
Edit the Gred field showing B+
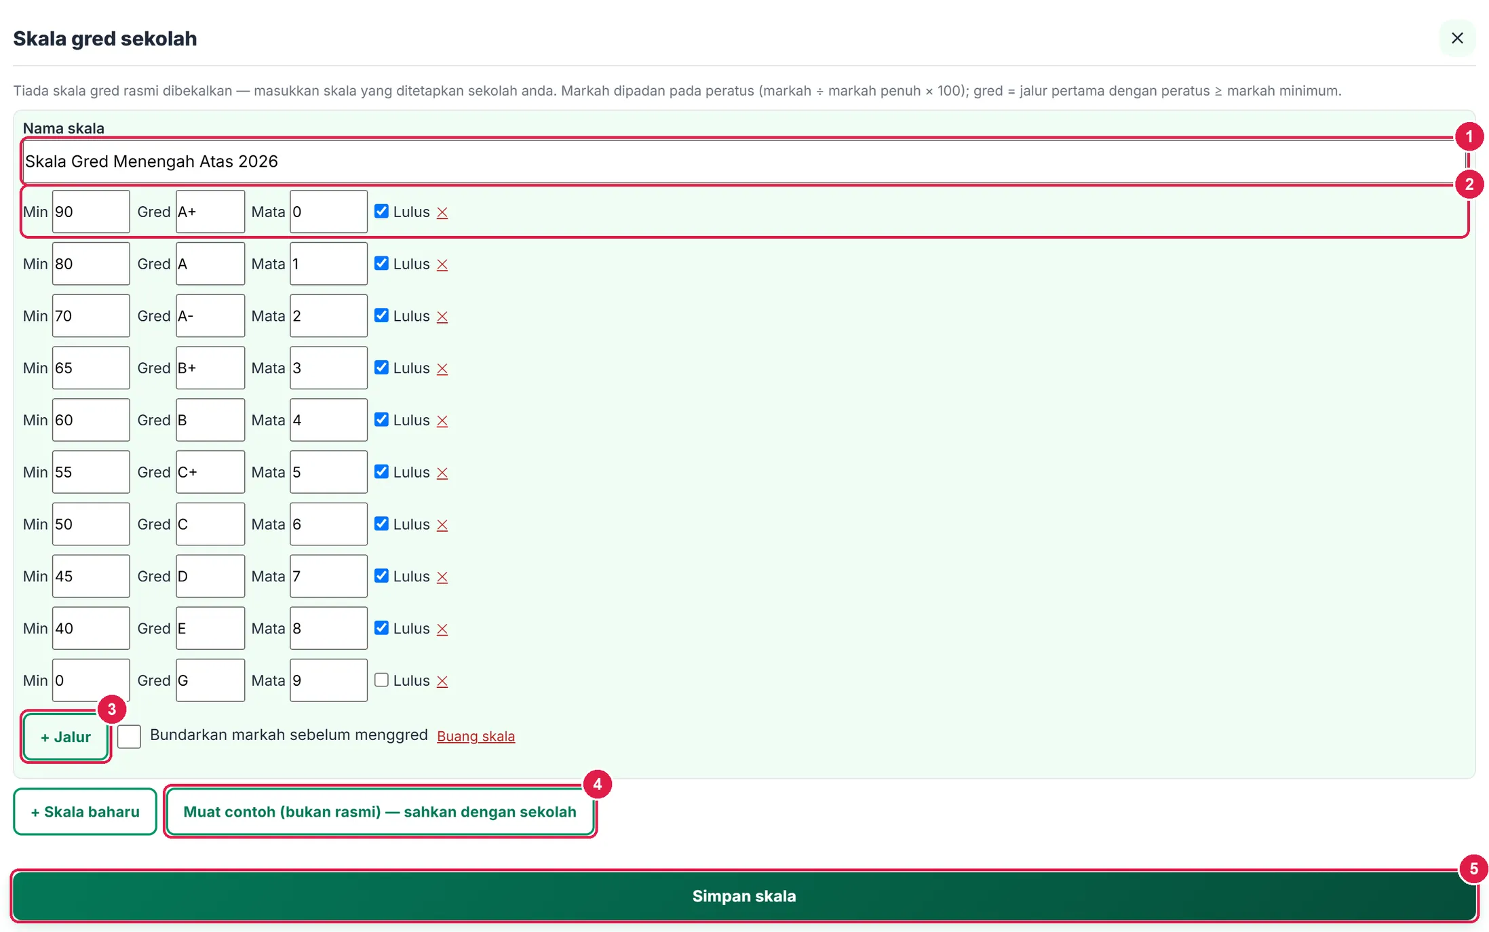coord(210,368)
